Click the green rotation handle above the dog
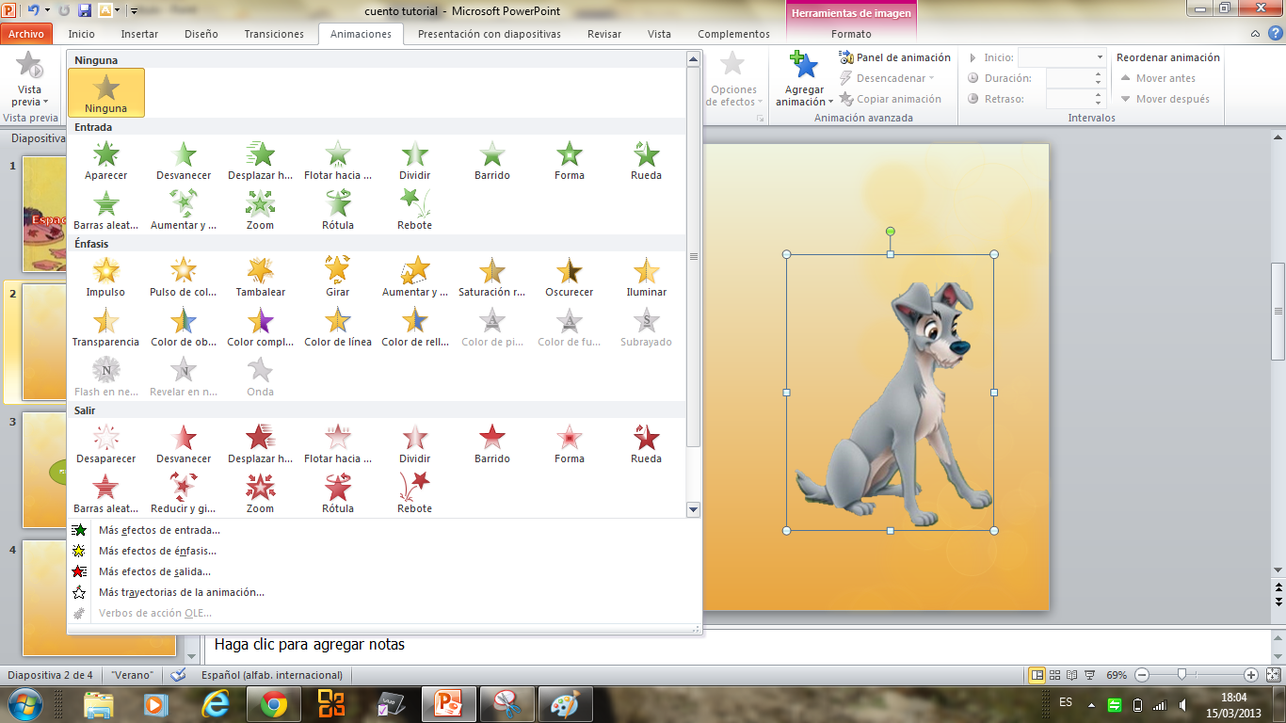 (891, 232)
